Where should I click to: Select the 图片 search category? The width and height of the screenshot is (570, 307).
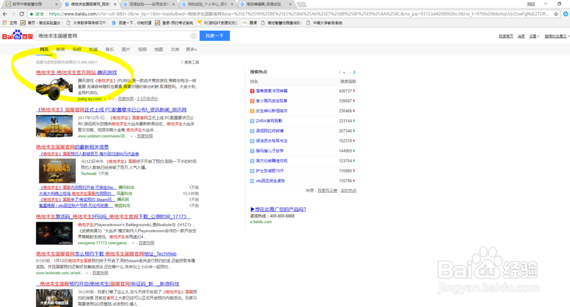click(126, 50)
